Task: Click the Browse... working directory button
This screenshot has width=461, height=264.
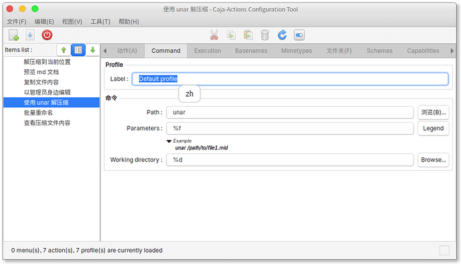Action: 434,160
